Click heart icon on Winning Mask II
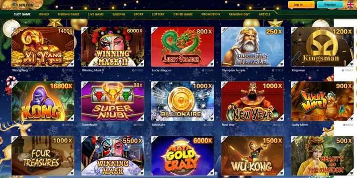Viewport: 357px width, 178px height. pos(142,64)
